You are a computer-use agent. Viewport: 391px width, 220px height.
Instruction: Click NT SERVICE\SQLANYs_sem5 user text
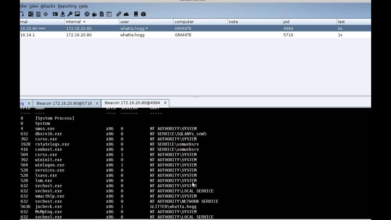point(178,134)
